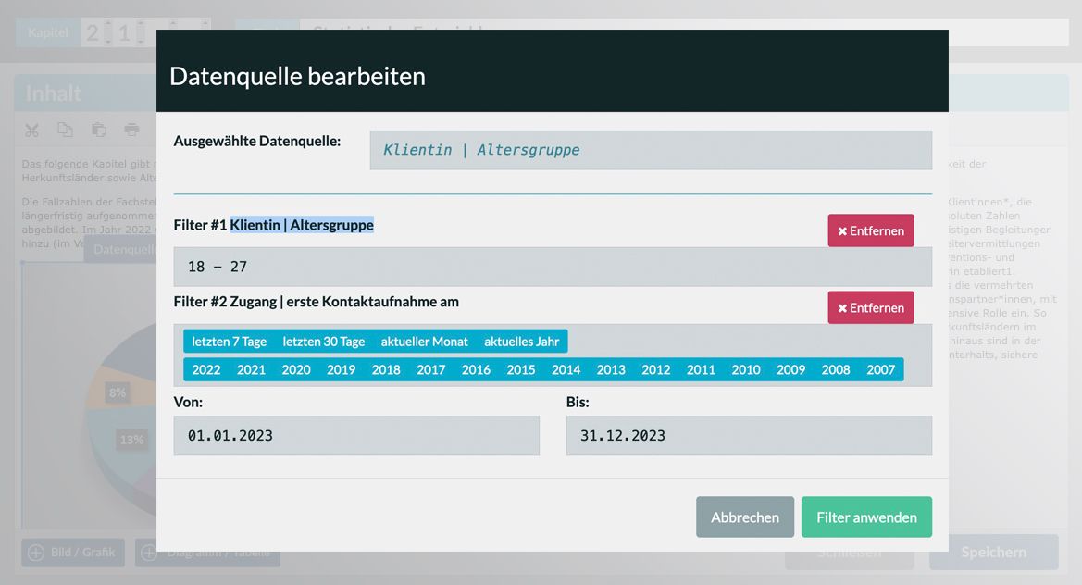
Task: Click the print icon in editor toolbar
Action: [131, 131]
